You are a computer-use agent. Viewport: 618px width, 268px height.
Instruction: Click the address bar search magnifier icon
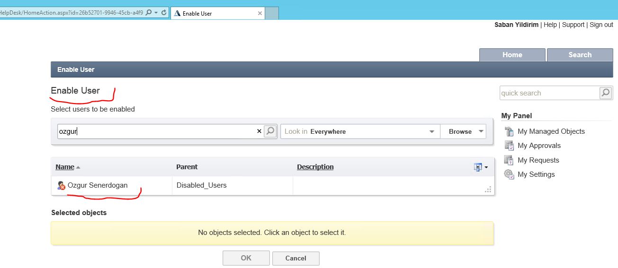(149, 13)
